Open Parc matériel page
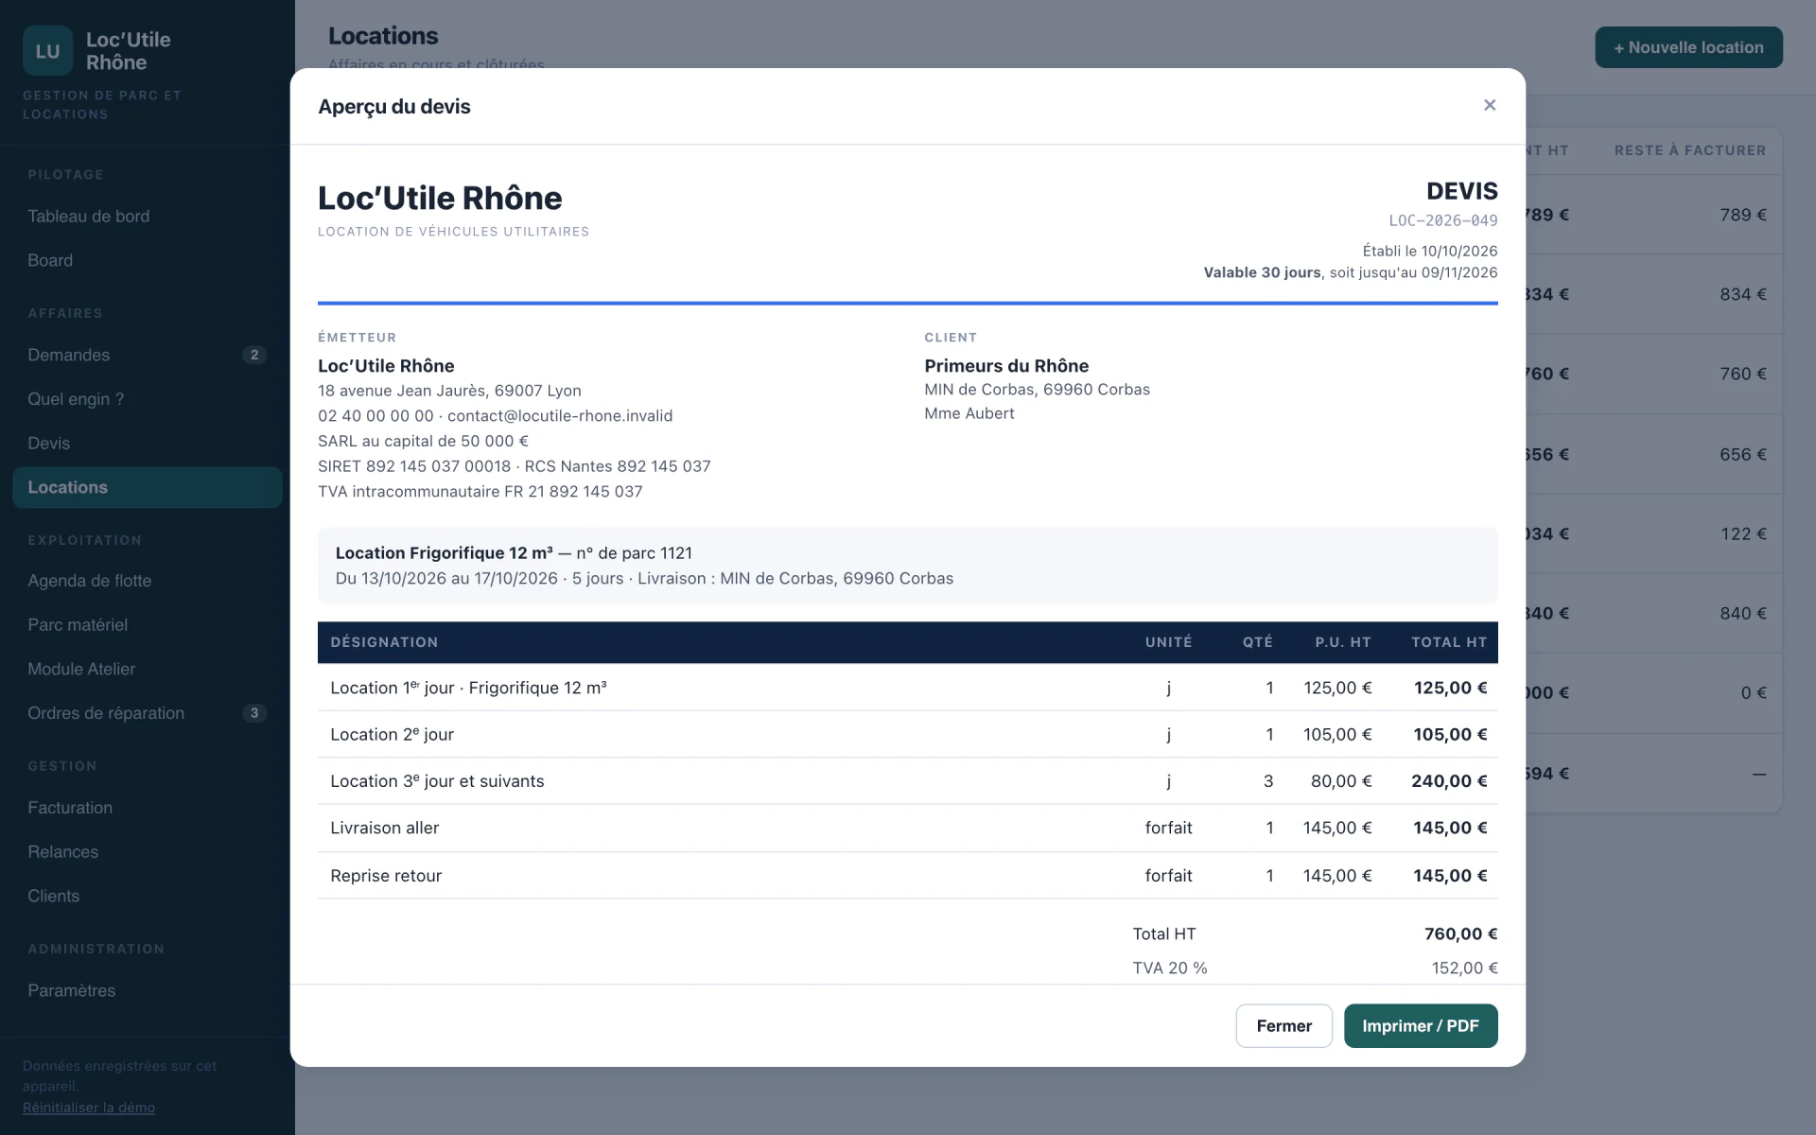1816x1135 pixels. (x=147, y=624)
